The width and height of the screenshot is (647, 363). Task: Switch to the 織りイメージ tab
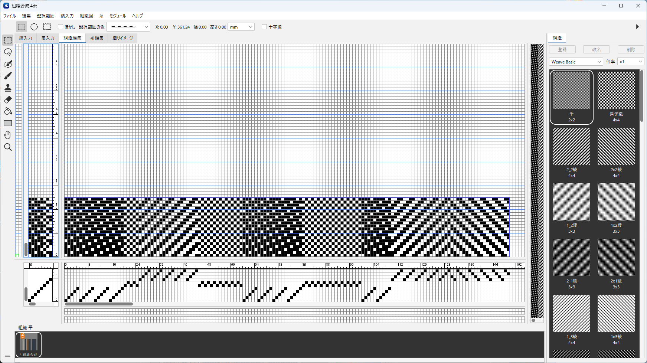pyautogui.click(x=122, y=38)
